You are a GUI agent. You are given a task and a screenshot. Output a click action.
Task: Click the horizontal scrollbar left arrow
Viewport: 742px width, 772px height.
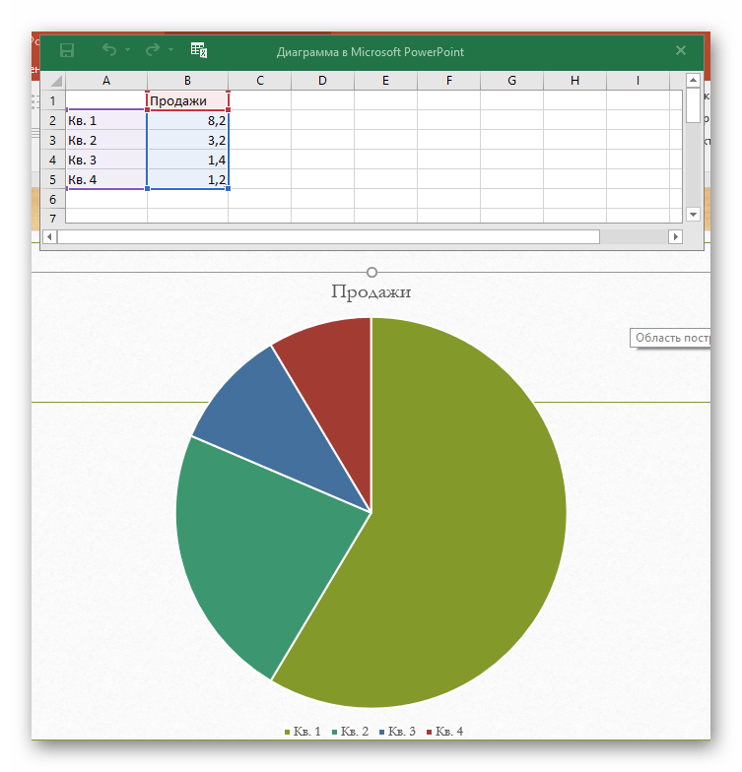coord(49,236)
